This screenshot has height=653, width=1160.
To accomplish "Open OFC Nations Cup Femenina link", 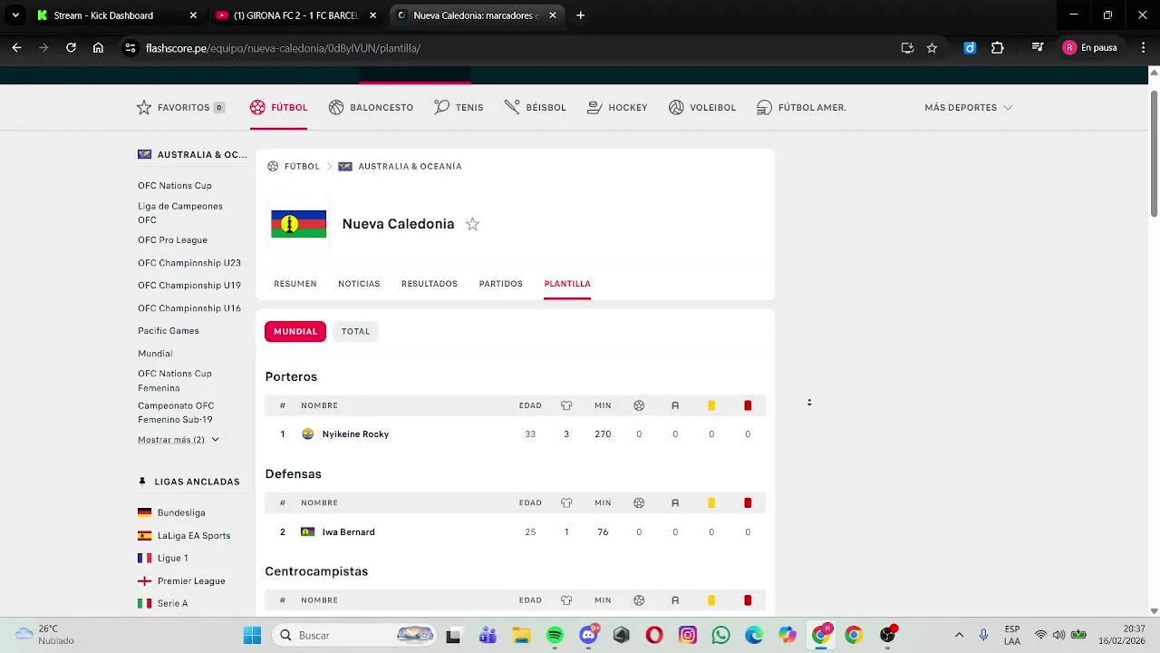I will tap(175, 381).
